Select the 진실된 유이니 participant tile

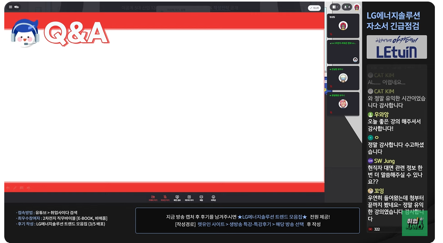[x=343, y=78]
